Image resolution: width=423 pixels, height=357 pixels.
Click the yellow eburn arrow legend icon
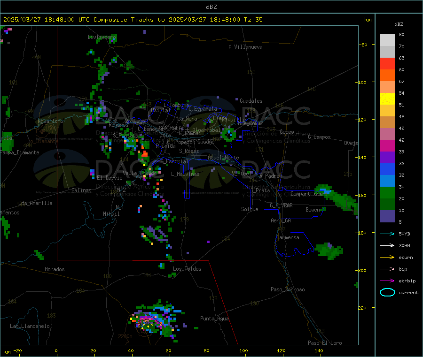[387, 258]
